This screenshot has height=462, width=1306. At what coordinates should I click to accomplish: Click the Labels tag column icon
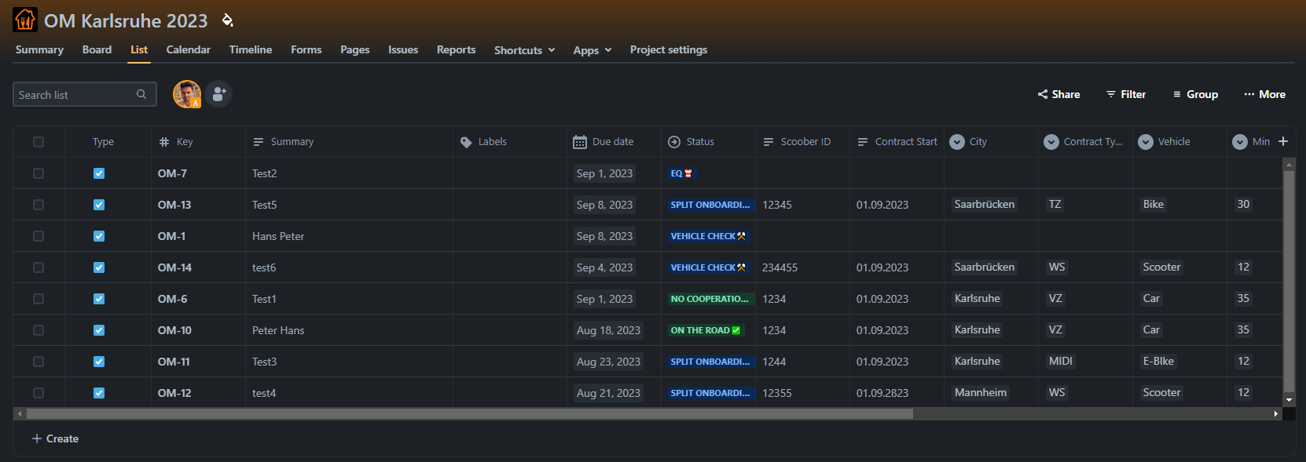pyautogui.click(x=466, y=142)
